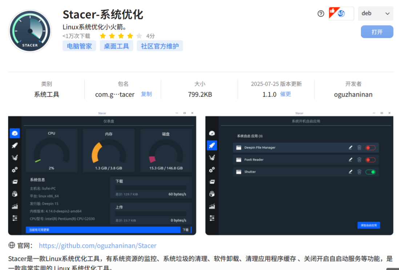Click the blue 打开 button

[x=377, y=32]
